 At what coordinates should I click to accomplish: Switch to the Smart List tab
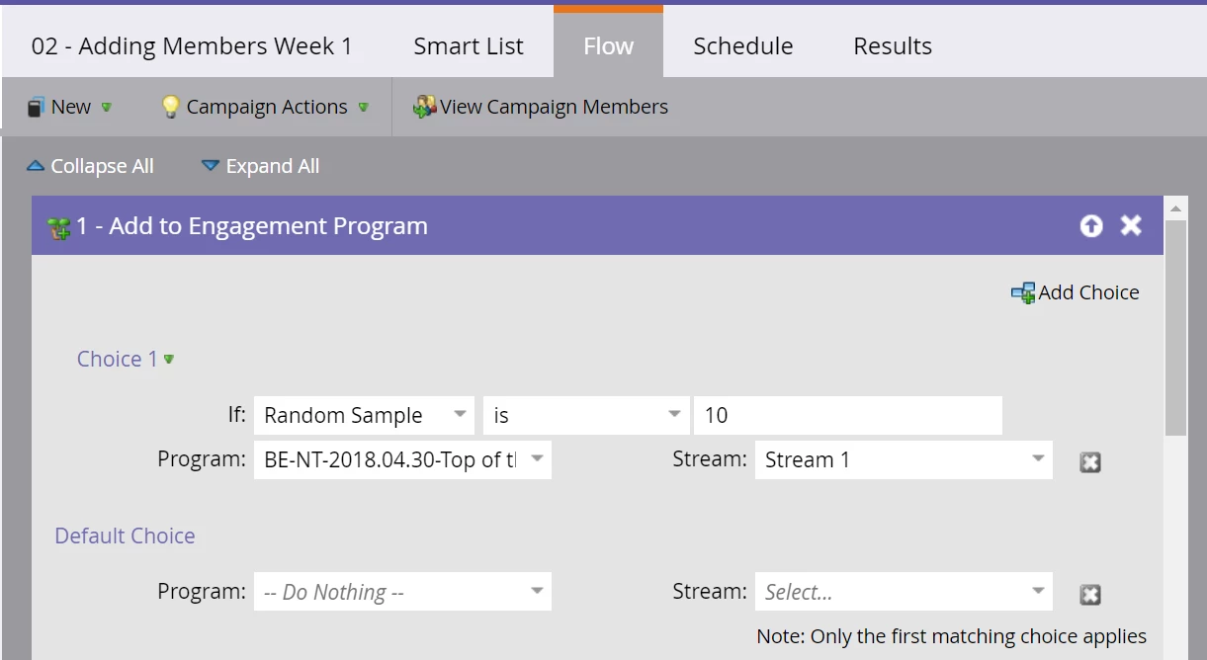pyautogui.click(x=469, y=46)
